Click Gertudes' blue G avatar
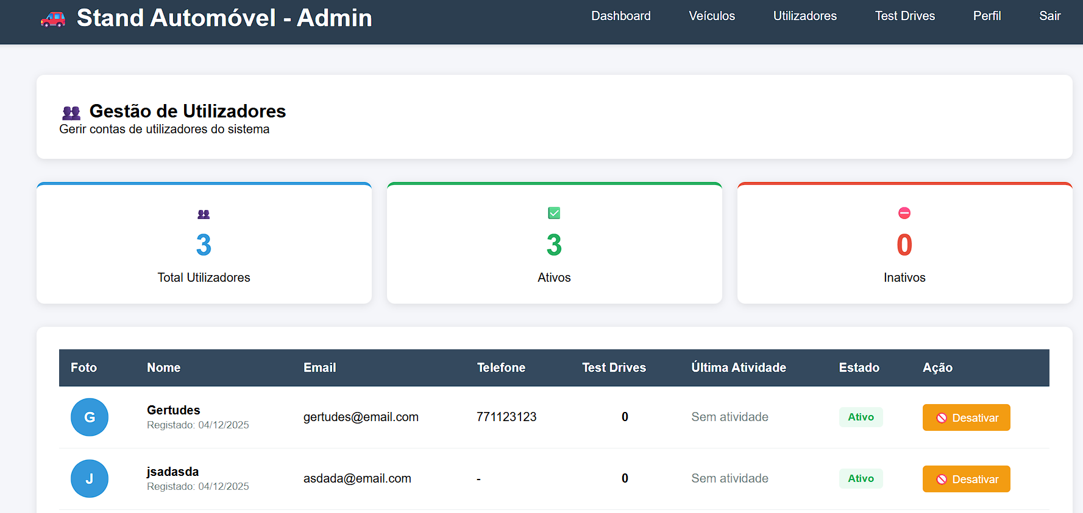Screen dimensions: 1083x513 (90, 417)
